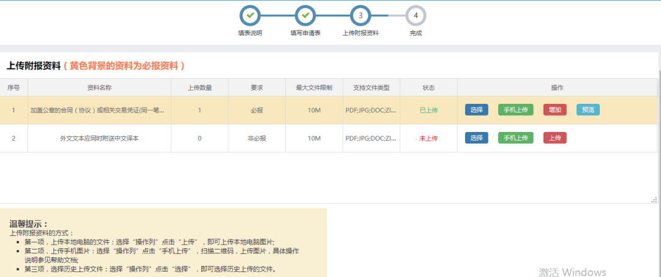Click step 1 circle 填表说明
This screenshot has width=661, height=277.
[x=250, y=16]
